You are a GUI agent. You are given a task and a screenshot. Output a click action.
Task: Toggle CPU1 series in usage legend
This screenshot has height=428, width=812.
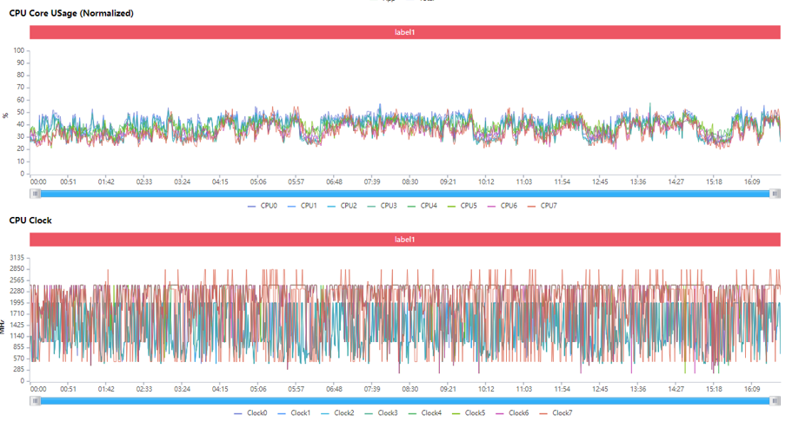[x=303, y=206]
